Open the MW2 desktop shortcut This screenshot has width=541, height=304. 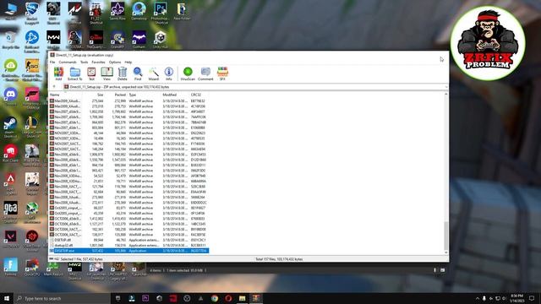pyautogui.click(x=74, y=270)
